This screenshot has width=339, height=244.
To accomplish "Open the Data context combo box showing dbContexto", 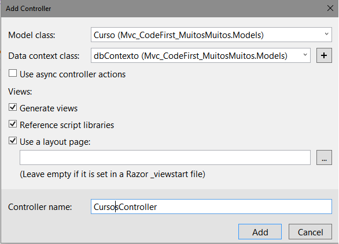I will click(x=201, y=55).
